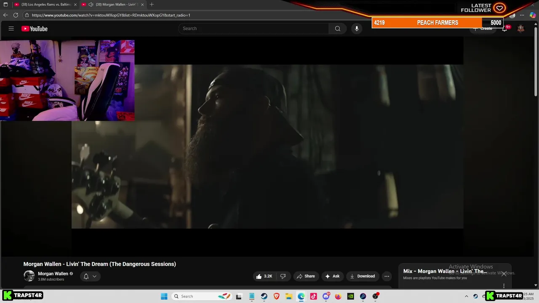Click the address bar URL

coord(111,15)
